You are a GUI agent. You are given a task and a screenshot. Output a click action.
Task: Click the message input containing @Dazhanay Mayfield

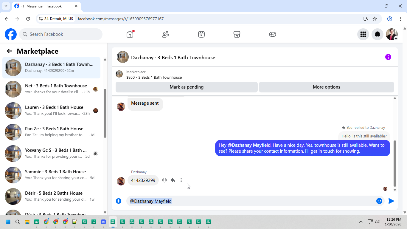pyautogui.click(x=251, y=201)
